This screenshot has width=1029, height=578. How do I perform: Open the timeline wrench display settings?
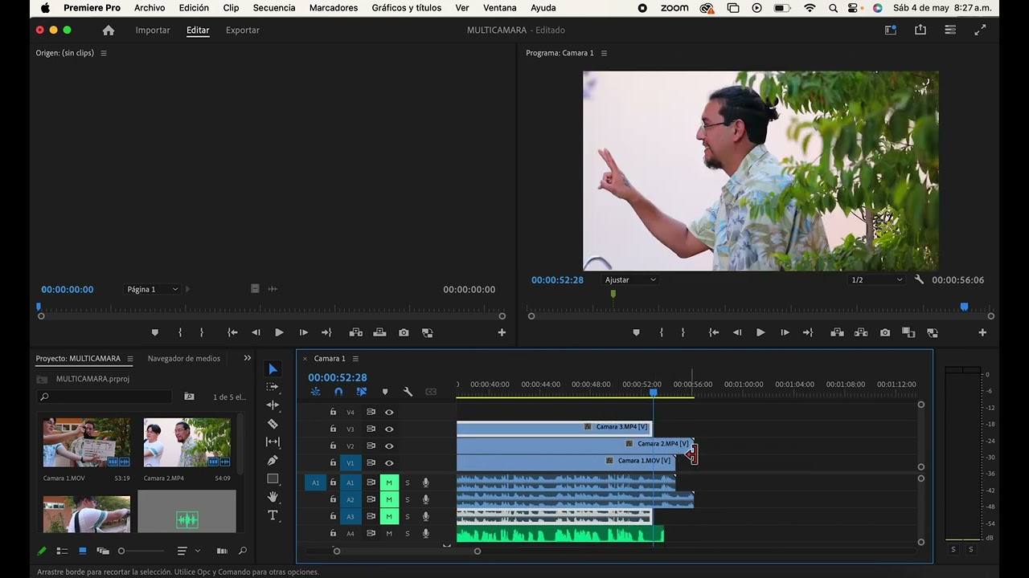coord(408,392)
